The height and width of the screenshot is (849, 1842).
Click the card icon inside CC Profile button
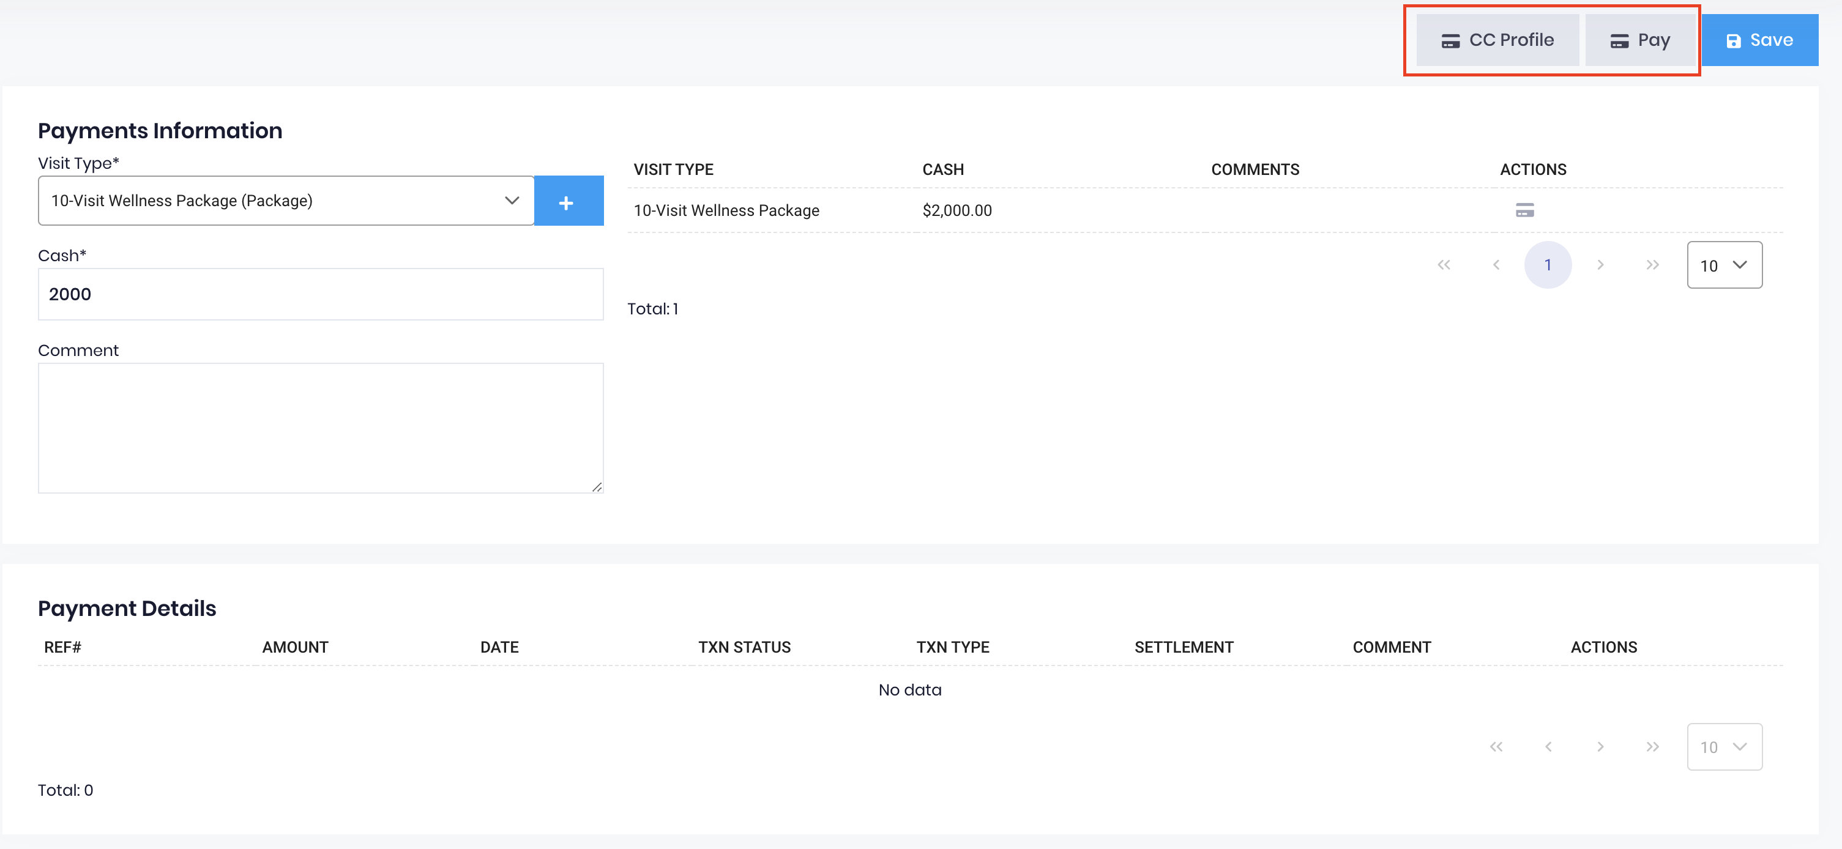pyautogui.click(x=1451, y=40)
